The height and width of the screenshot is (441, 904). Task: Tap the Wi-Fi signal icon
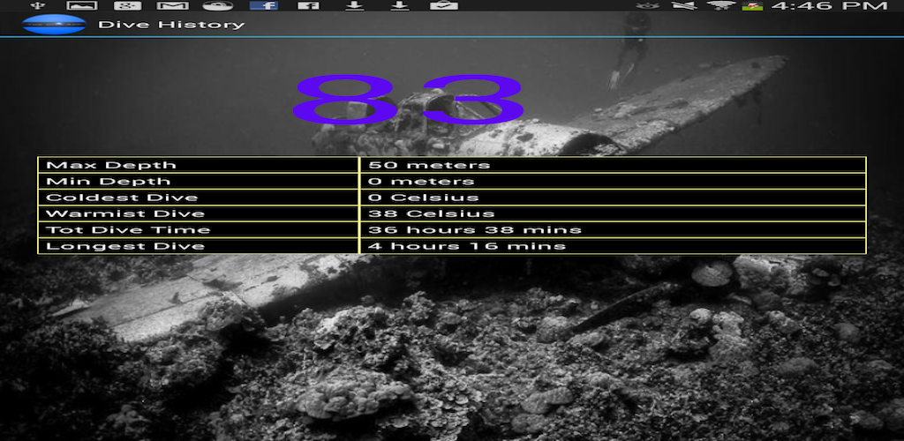click(719, 5)
